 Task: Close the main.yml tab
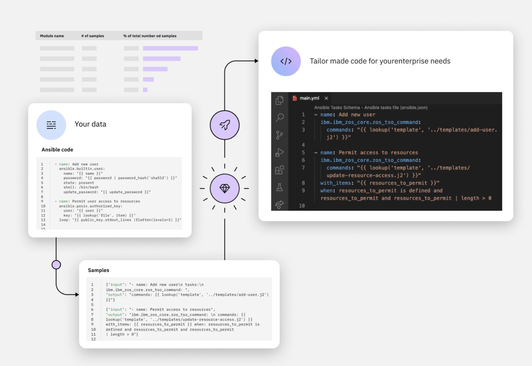tap(326, 98)
